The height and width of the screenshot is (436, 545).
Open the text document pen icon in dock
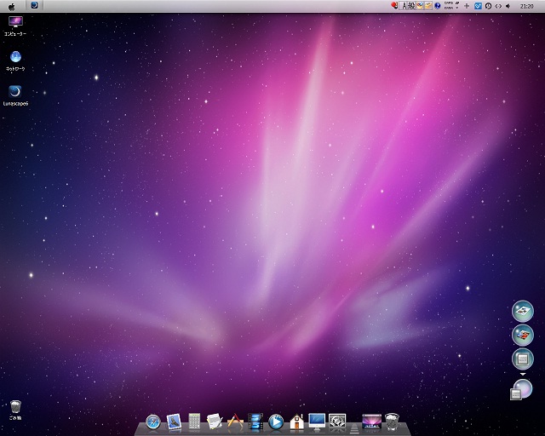click(215, 422)
